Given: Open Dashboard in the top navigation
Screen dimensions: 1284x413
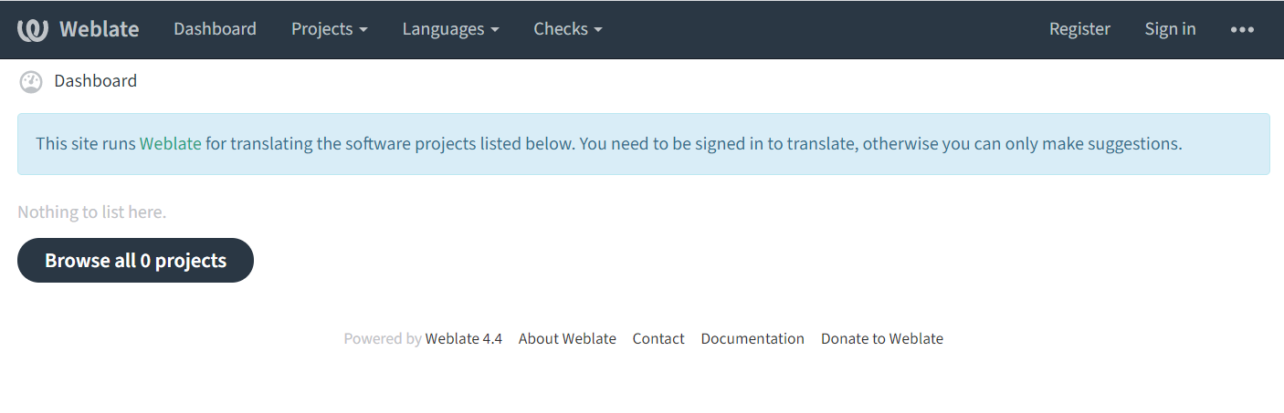Looking at the screenshot, I should [x=216, y=29].
